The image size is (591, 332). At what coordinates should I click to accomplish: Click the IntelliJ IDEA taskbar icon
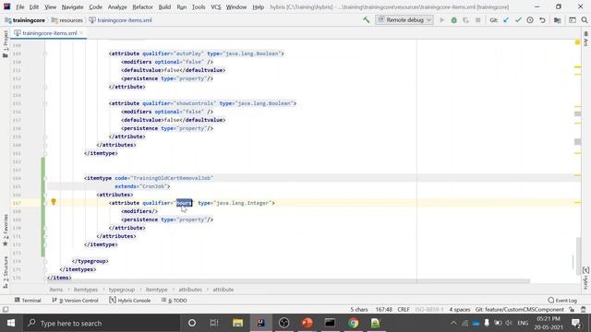coord(260,323)
